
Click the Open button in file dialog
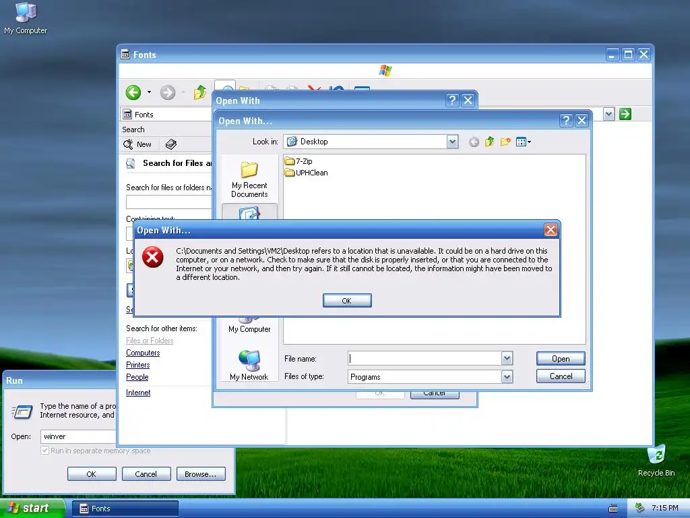click(x=561, y=359)
